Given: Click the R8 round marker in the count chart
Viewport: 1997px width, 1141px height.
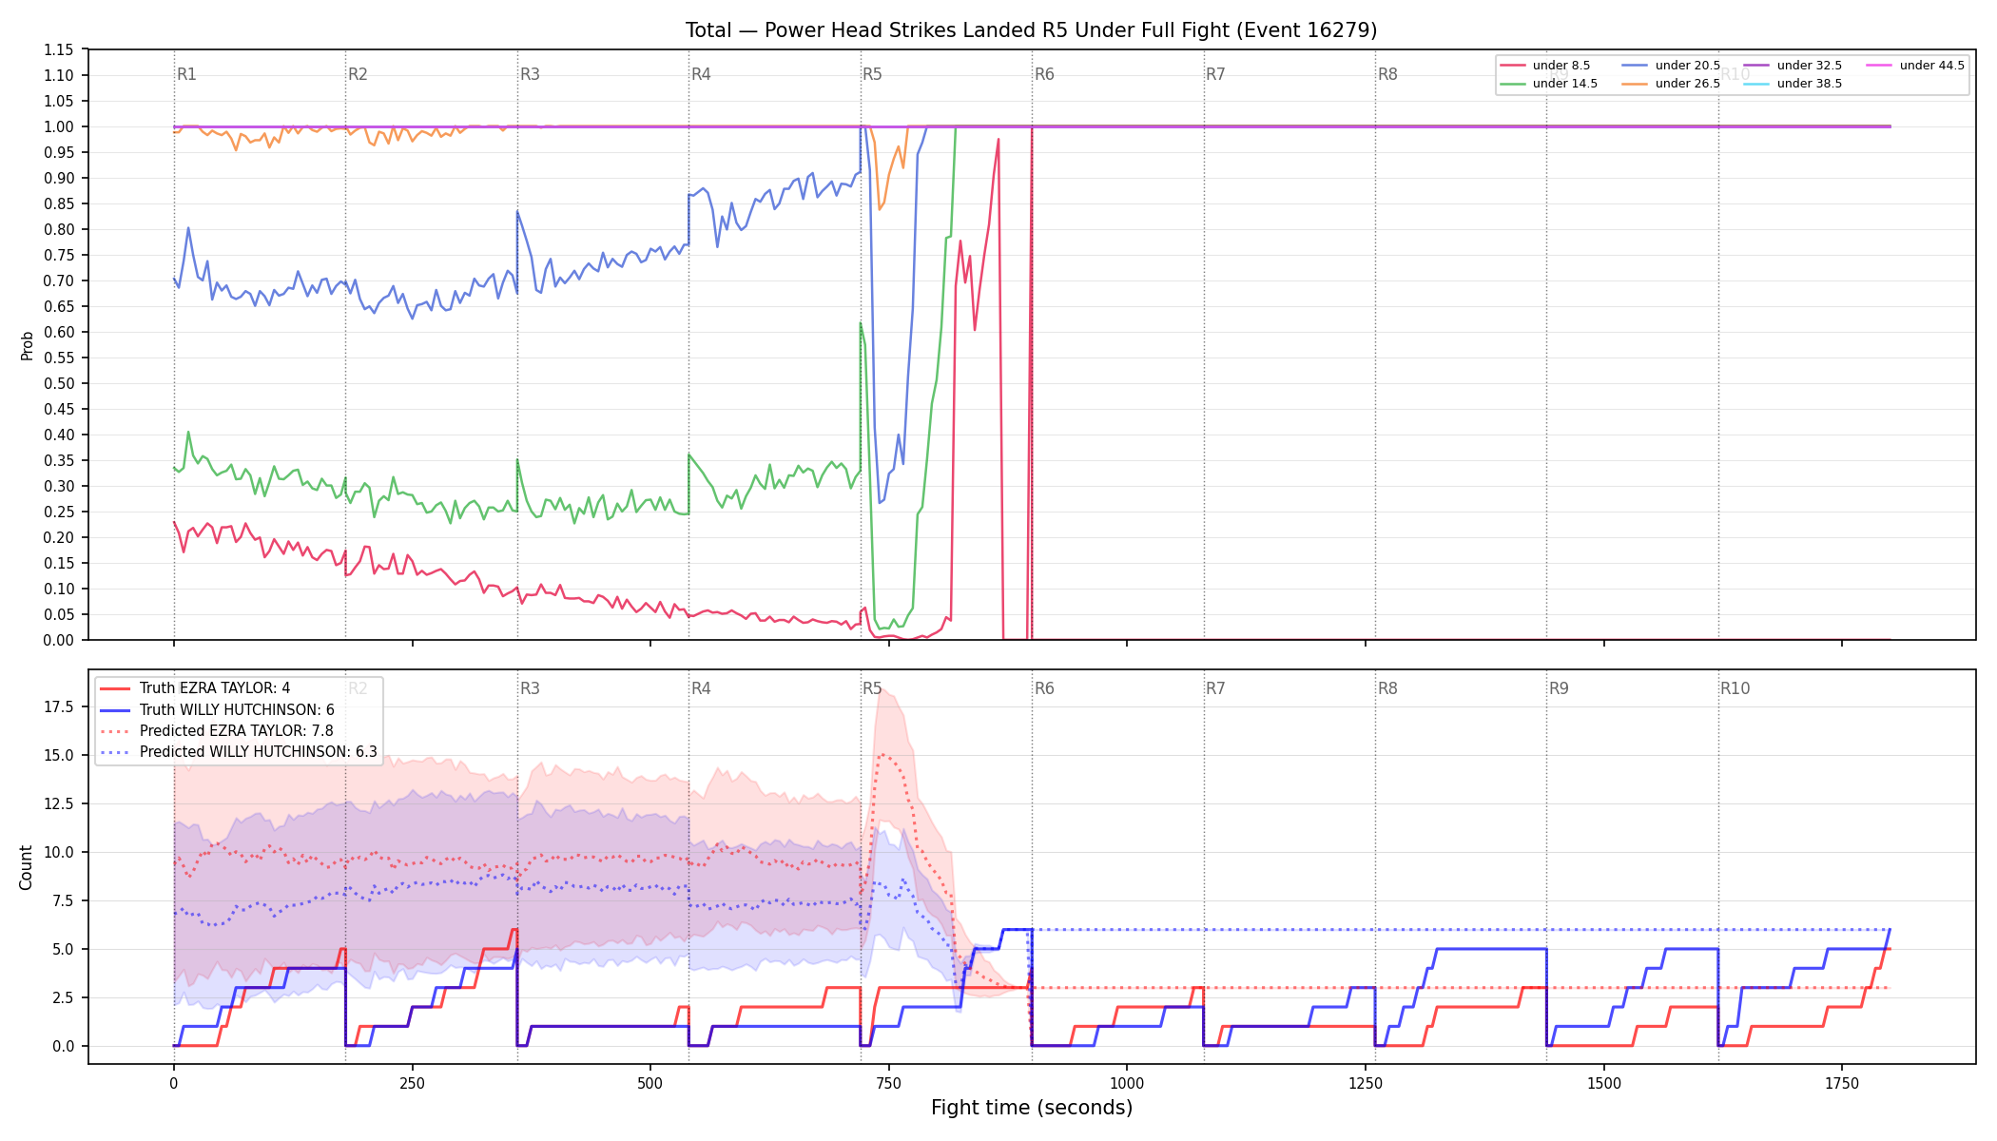Looking at the screenshot, I should (x=1387, y=688).
